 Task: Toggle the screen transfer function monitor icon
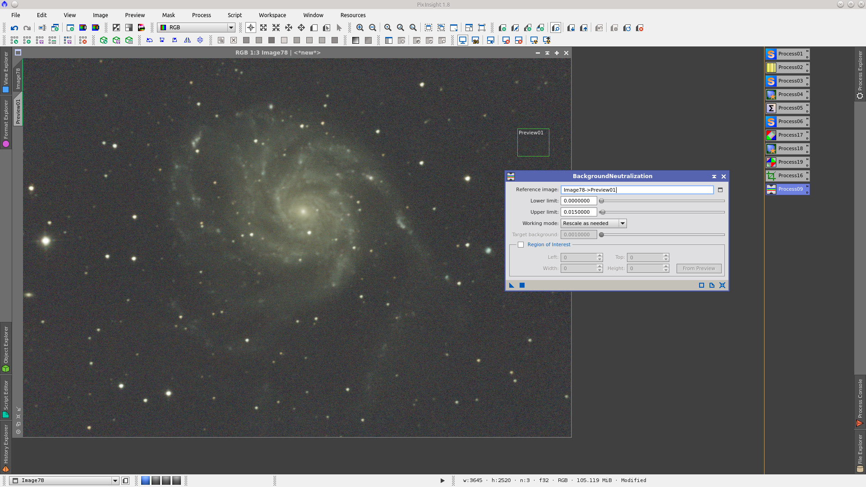[x=462, y=40]
